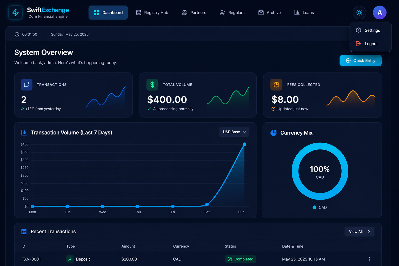Click the $400.00 total volume value
Image resolution: width=399 pixels, height=266 pixels.
pyautogui.click(x=167, y=99)
